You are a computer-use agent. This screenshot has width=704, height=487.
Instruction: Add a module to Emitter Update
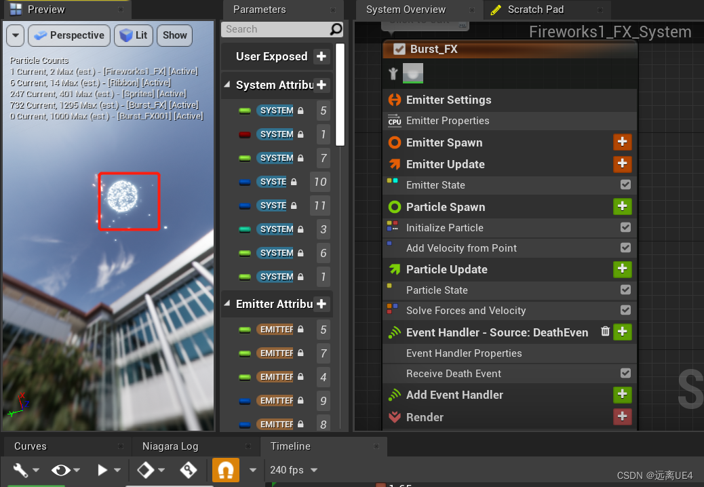[623, 163]
